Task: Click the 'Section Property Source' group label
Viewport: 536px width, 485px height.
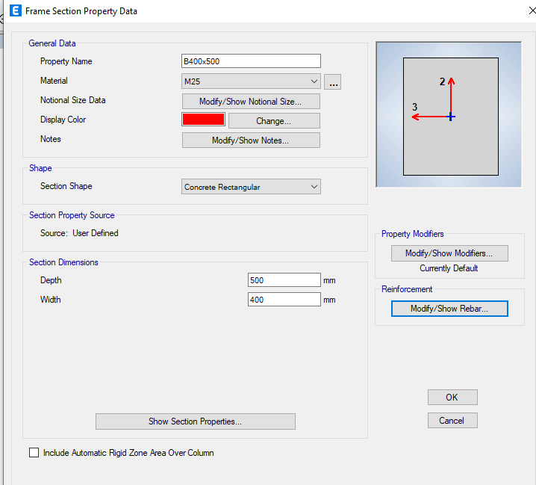Action: tap(72, 215)
